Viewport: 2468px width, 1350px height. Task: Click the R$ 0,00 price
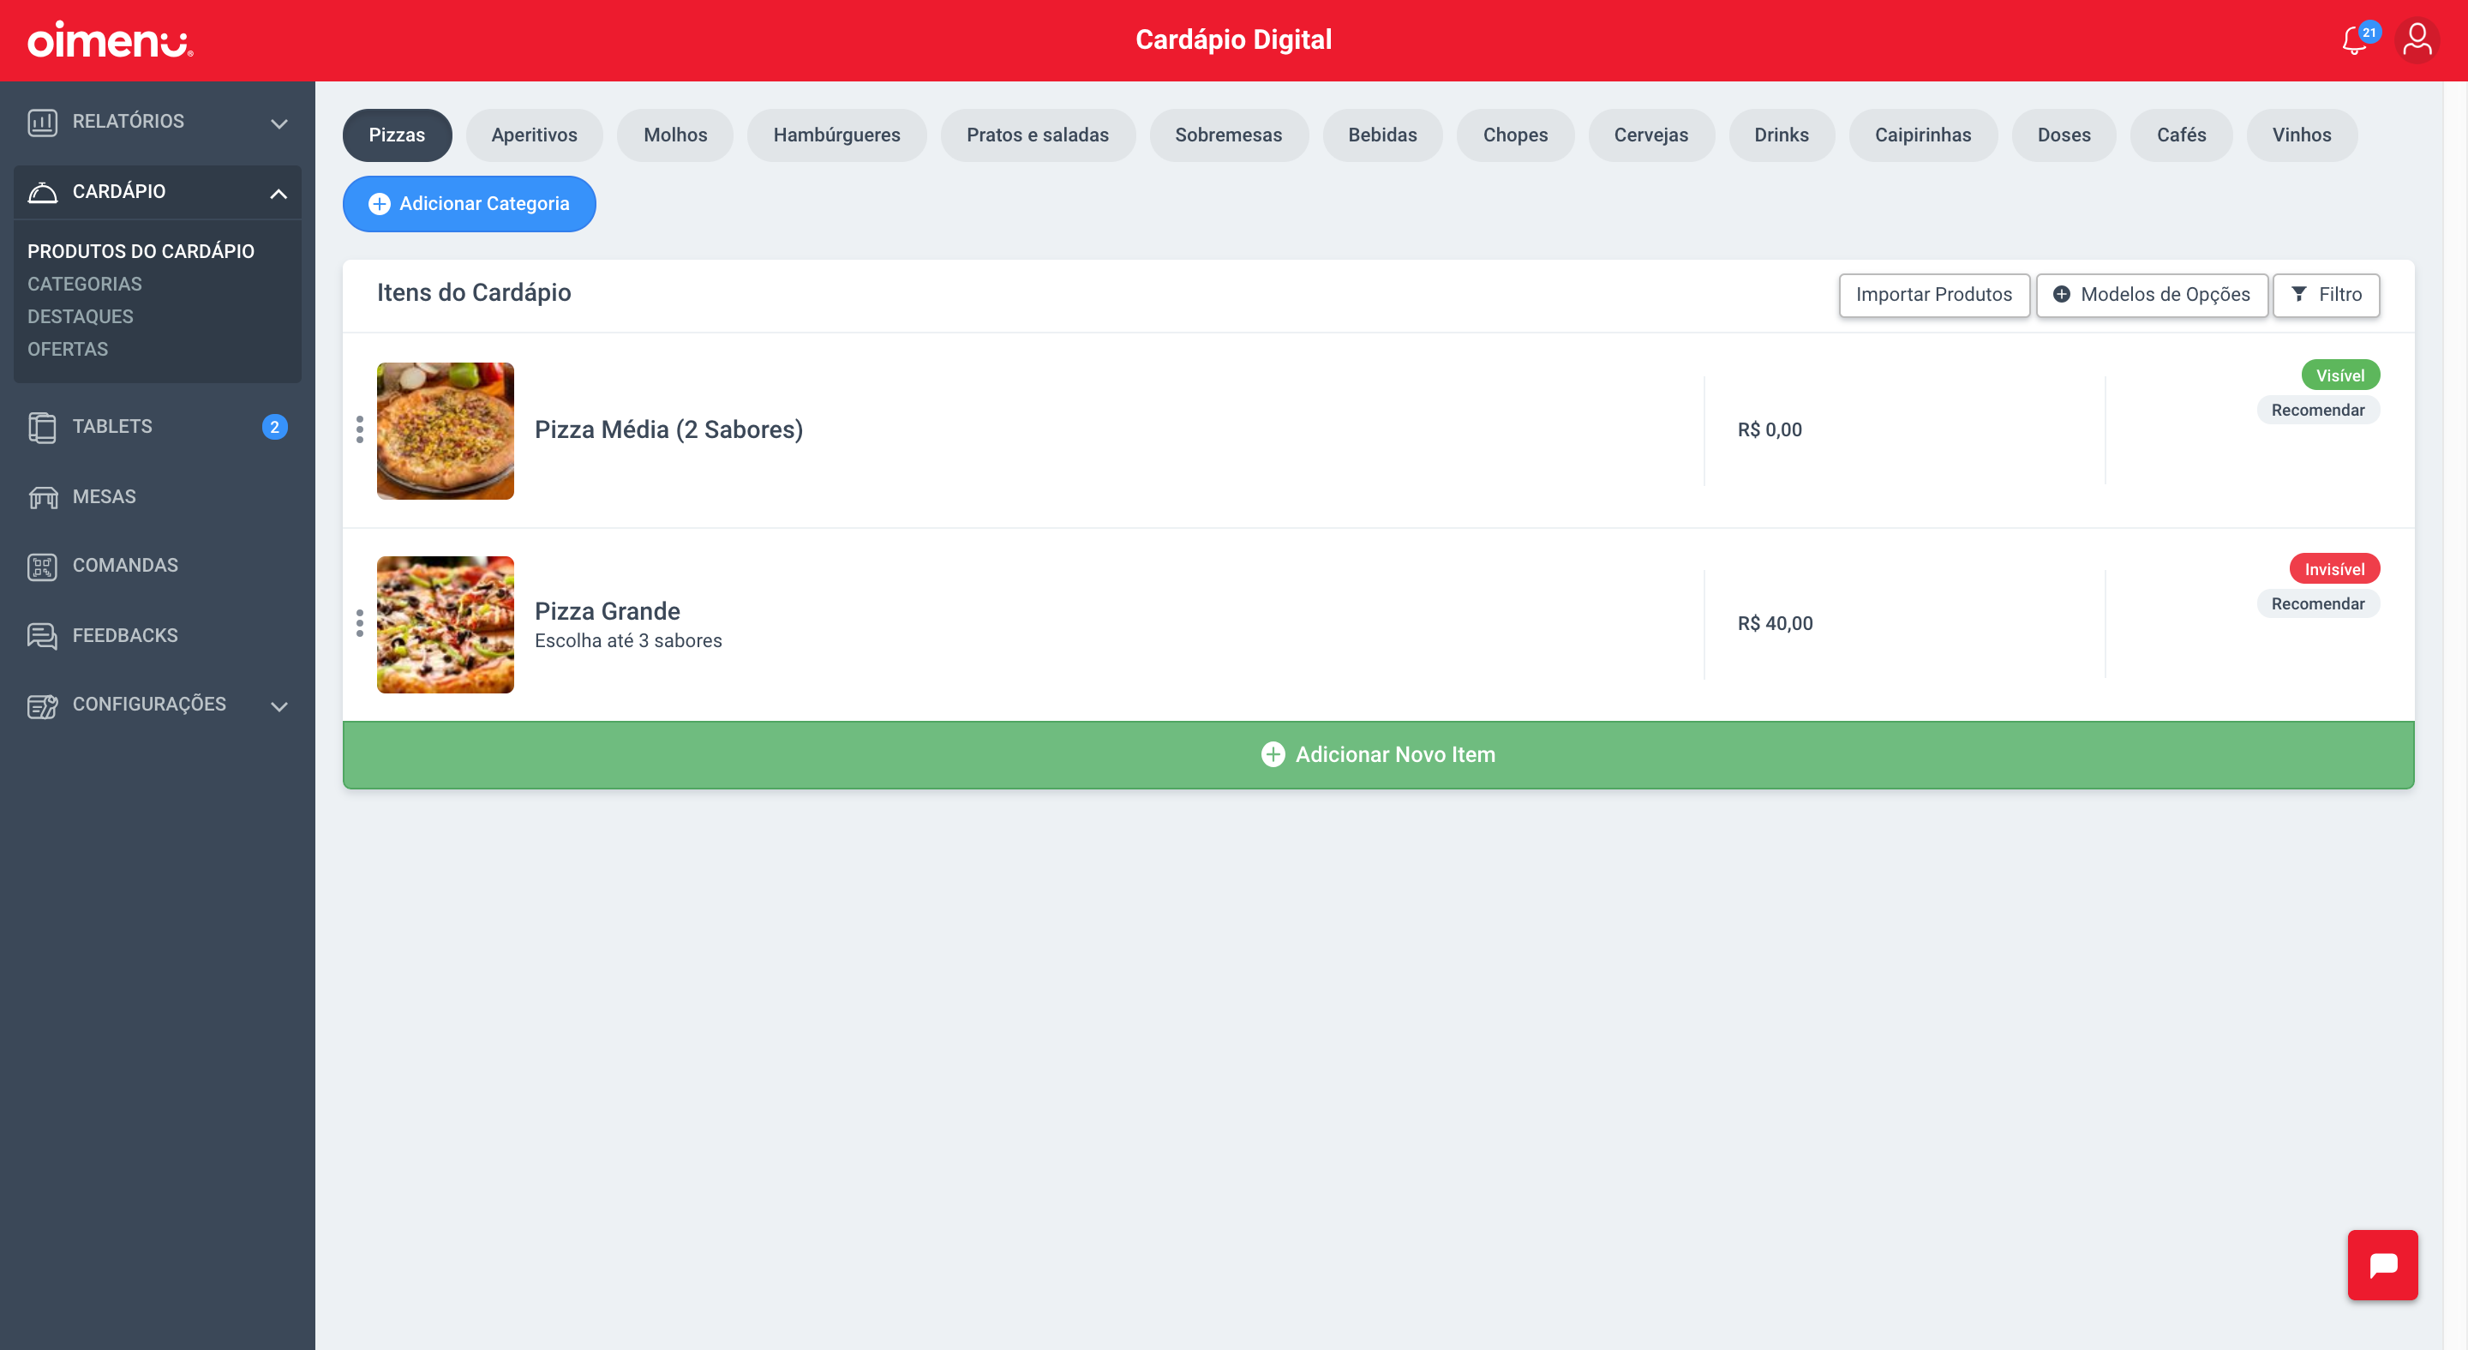coord(1769,430)
